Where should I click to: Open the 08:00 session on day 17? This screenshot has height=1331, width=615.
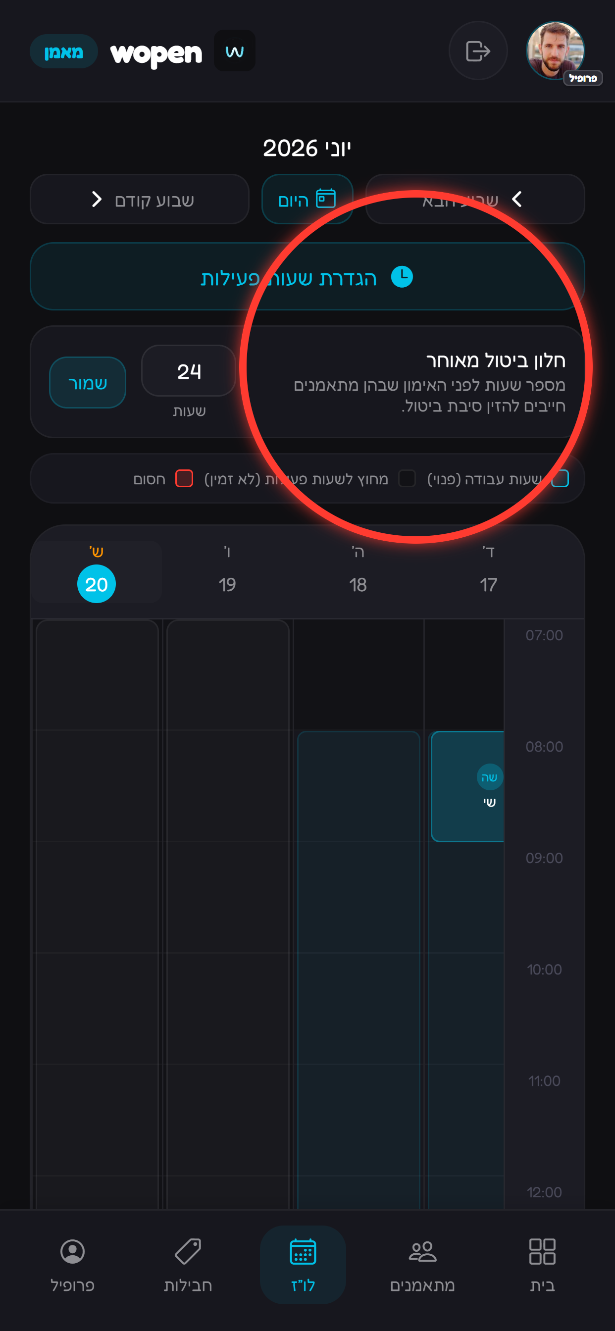pos(467,786)
